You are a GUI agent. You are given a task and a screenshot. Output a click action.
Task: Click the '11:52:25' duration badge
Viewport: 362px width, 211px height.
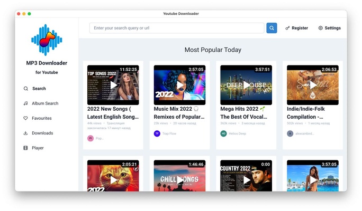(x=128, y=70)
